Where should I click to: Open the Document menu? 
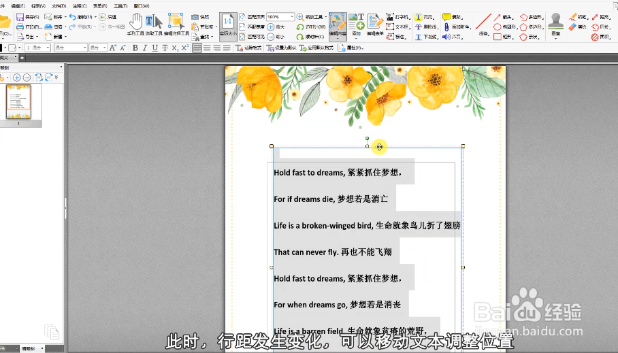59,6
